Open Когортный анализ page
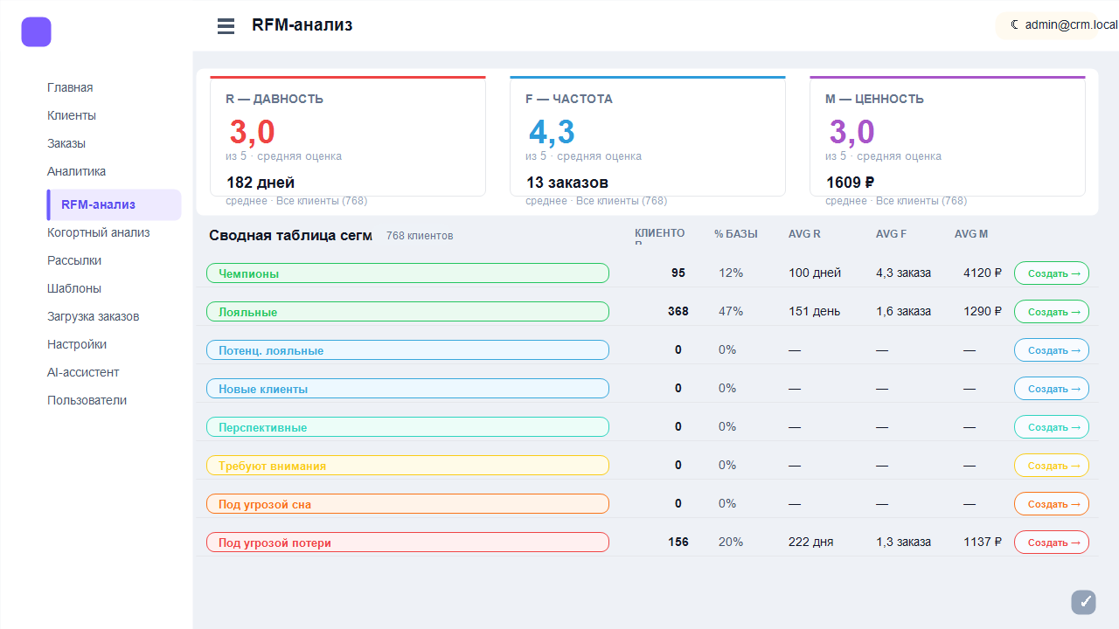The height and width of the screenshot is (629, 1119). 99,232
